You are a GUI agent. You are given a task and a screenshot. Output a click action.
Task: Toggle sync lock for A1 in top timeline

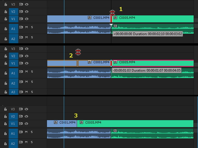21,27
